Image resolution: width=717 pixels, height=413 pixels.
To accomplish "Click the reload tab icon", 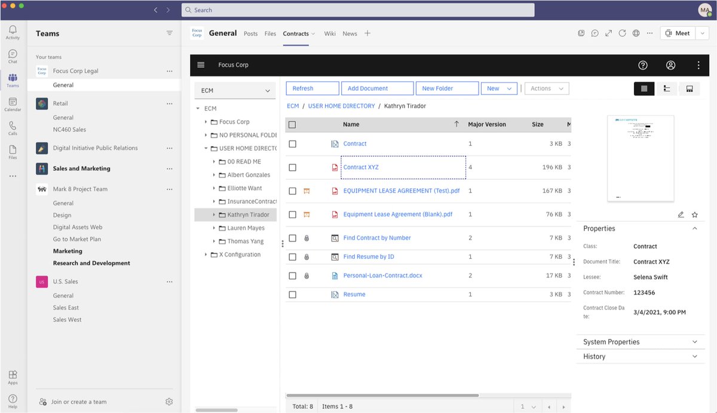I will [622, 33].
